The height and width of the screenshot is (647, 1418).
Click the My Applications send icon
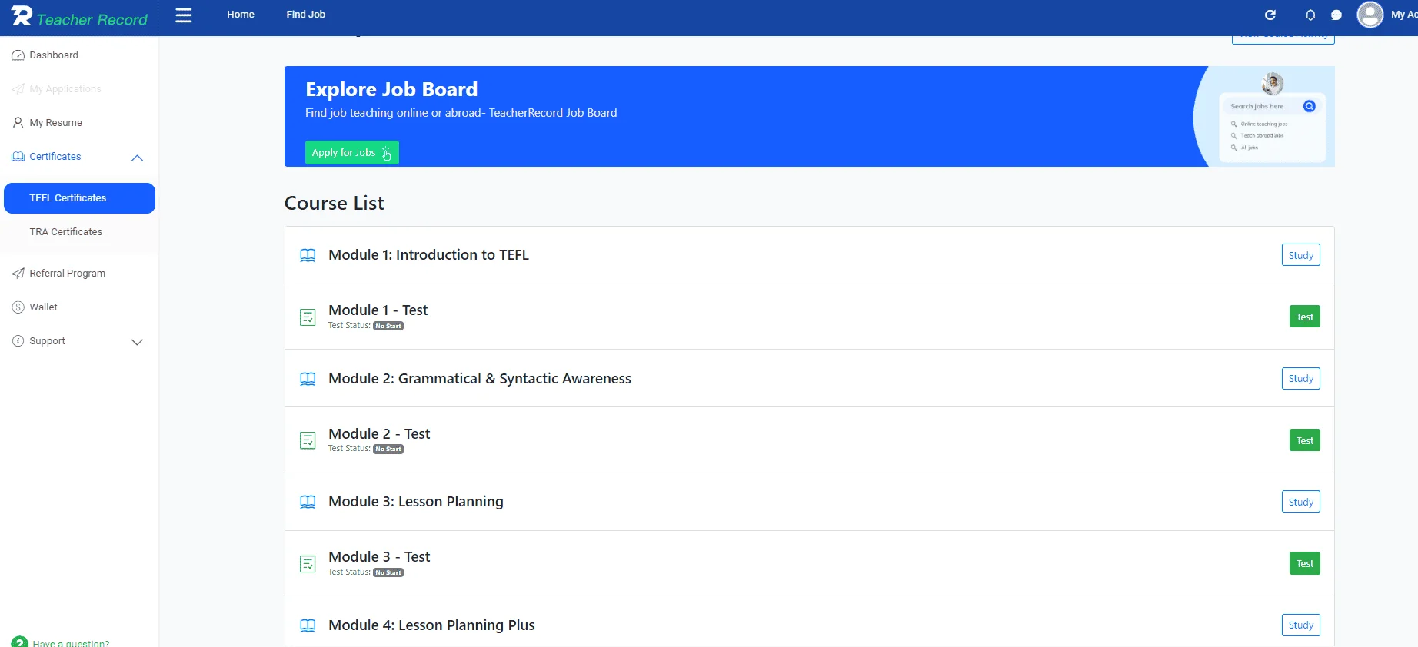[x=18, y=89]
